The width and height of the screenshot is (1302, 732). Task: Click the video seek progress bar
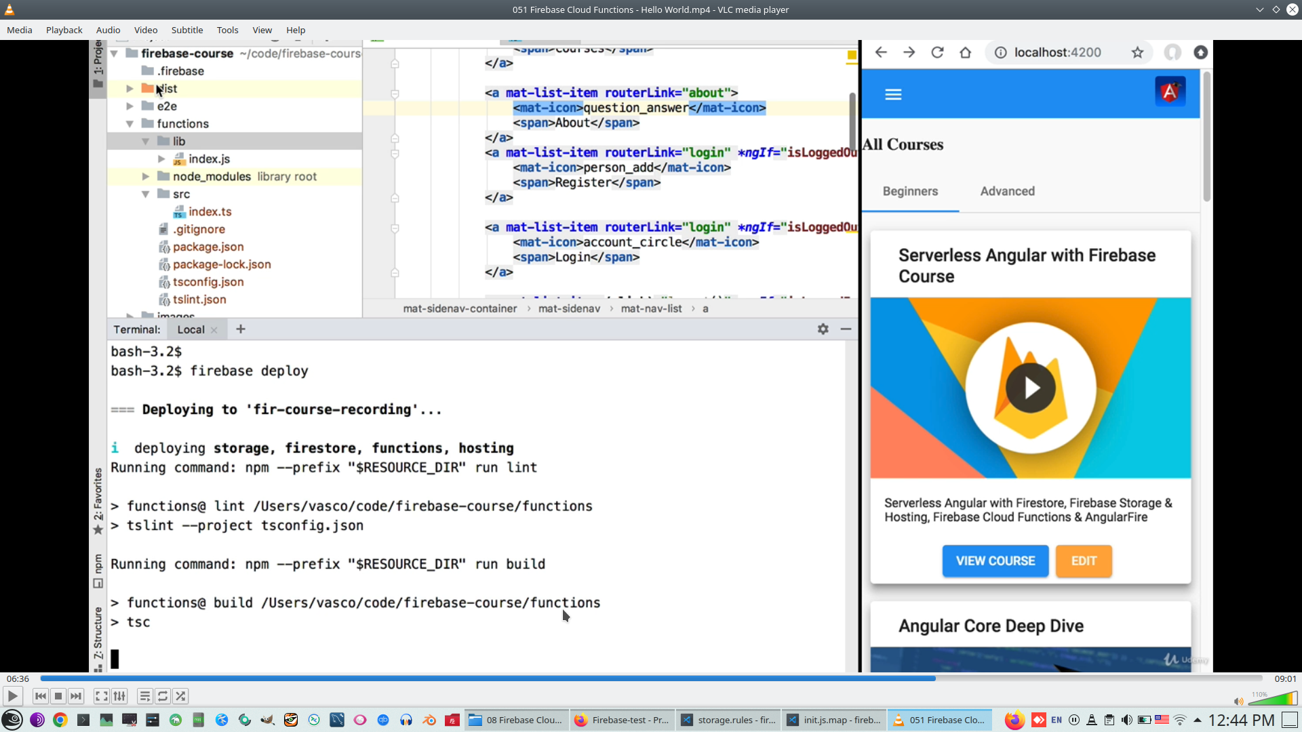(x=651, y=678)
